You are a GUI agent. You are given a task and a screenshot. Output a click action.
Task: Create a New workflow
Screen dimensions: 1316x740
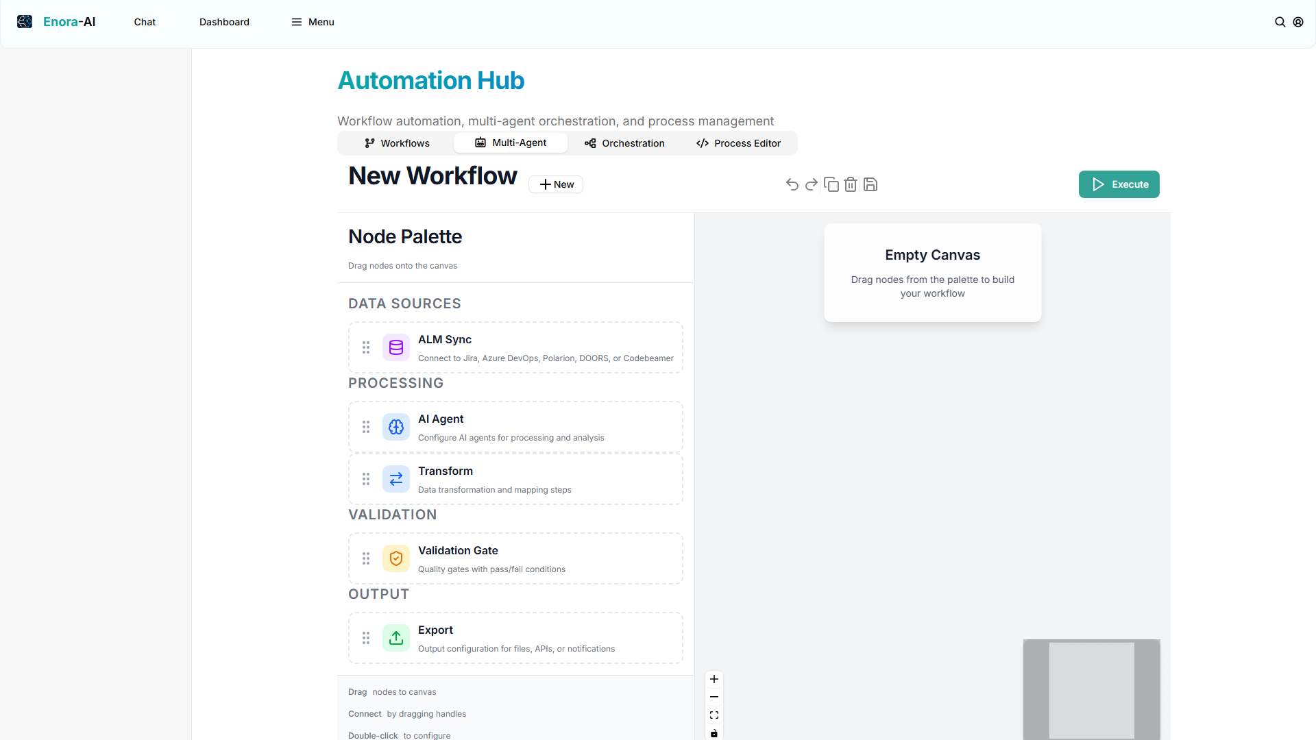[555, 184]
